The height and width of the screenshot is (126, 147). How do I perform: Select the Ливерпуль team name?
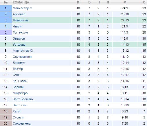(21, 20)
